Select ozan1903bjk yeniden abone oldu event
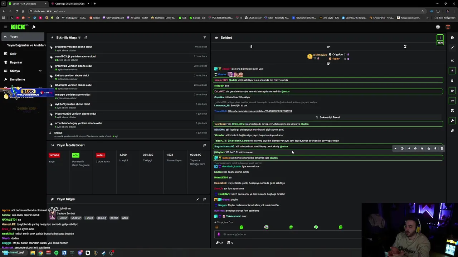The image size is (458, 257). [x=128, y=58]
